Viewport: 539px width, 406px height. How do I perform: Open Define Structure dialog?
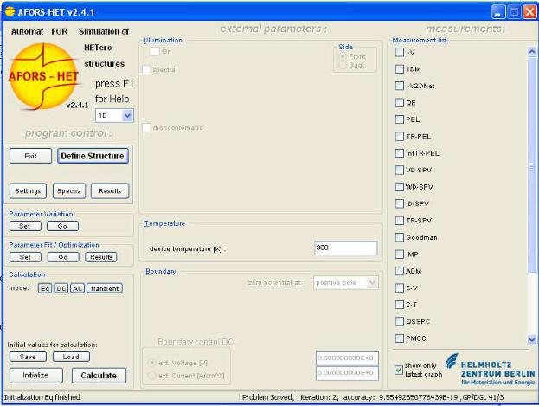coord(93,156)
